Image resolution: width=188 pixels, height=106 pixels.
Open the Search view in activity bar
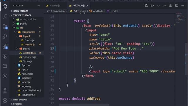[5, 16]
